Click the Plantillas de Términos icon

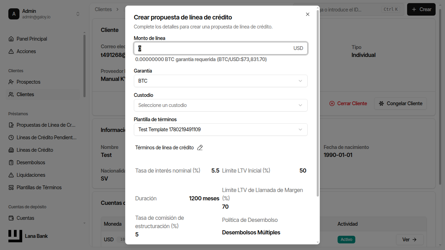tap(11, 187)
